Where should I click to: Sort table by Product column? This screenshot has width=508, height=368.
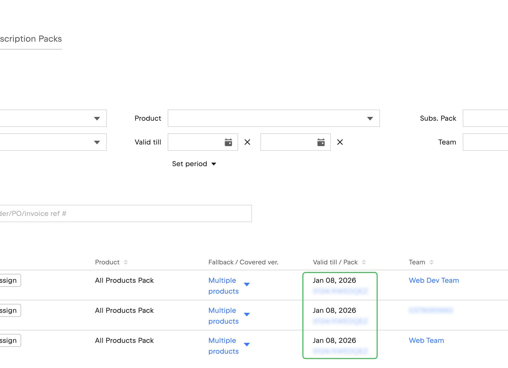click(x=125, y=262)
